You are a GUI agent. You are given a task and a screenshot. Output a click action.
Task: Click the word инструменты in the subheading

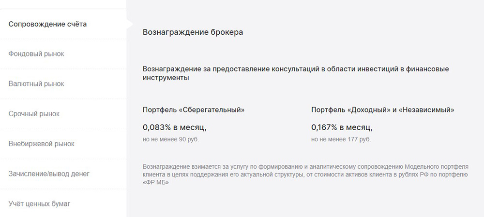[x=166, y=78]
